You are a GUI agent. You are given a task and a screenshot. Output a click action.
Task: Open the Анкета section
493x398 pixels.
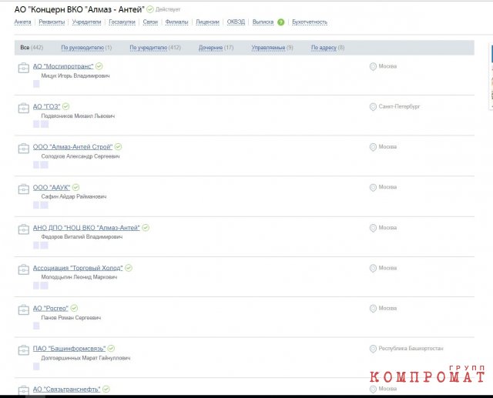[x=22, y=22]
